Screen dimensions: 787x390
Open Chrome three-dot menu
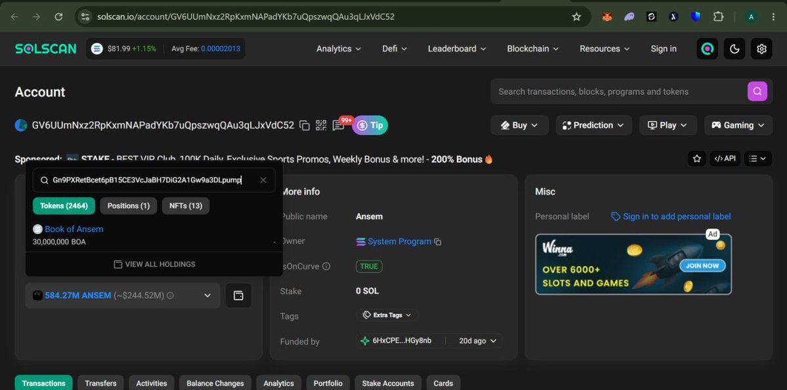pos(773,16)
